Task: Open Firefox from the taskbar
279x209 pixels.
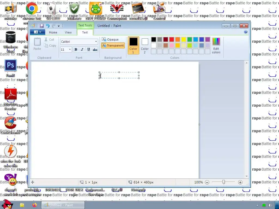Action: click(35, 205)
